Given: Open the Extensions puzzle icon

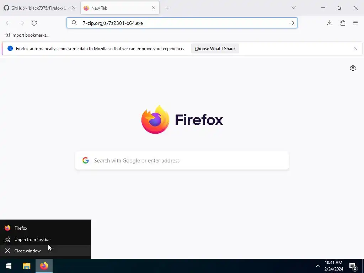Looking at the screenshot, I should pyautogui.click(x=343, y=23).
